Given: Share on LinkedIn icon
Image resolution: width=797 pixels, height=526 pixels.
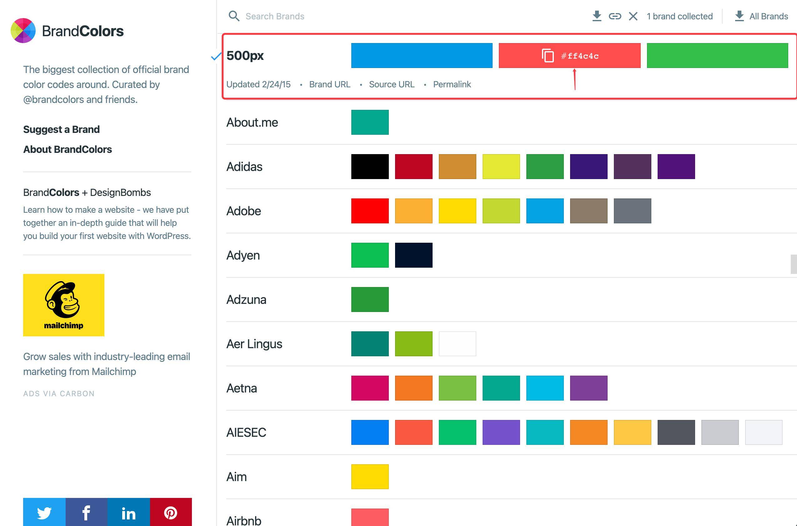Looking at the screenshot, I should 129,513.
